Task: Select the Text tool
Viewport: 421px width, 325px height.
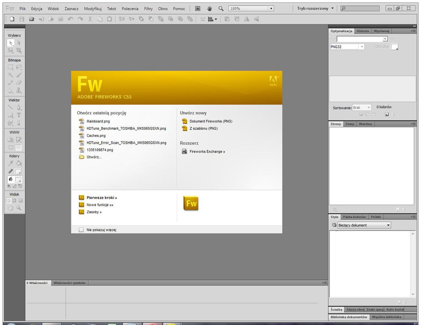Action: click(x=19, y=115)
